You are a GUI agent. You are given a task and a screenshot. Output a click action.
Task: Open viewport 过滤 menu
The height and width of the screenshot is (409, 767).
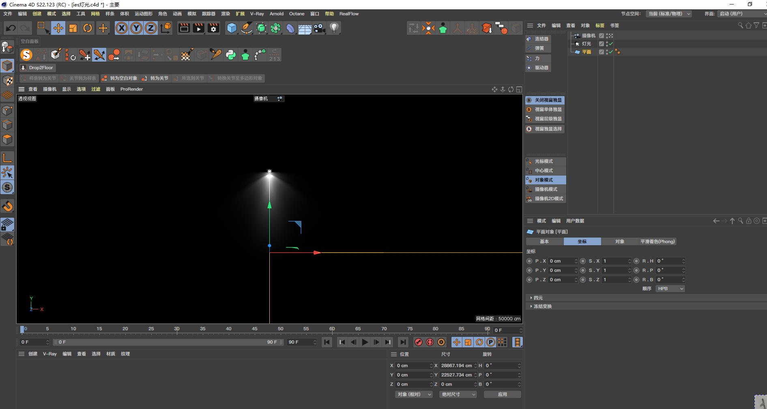(96, 89)
